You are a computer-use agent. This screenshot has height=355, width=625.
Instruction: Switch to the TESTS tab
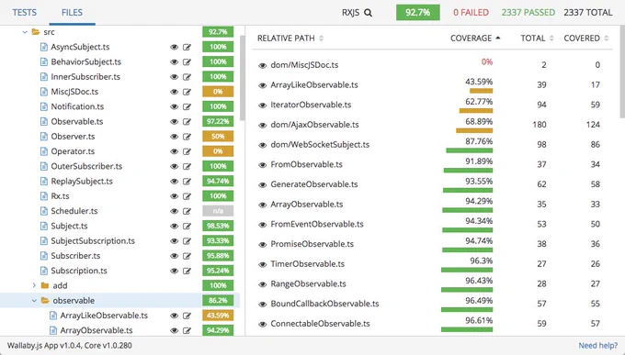tap(24, 12)
